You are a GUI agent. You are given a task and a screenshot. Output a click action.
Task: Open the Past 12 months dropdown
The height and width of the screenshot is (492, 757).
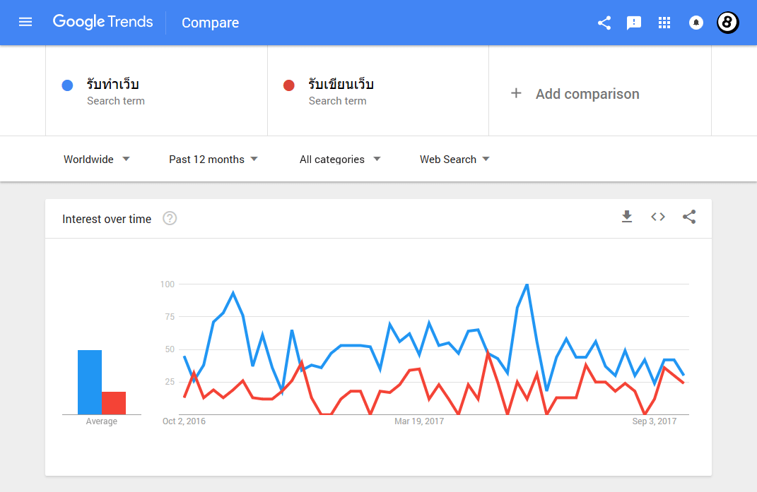click(213, 160)
